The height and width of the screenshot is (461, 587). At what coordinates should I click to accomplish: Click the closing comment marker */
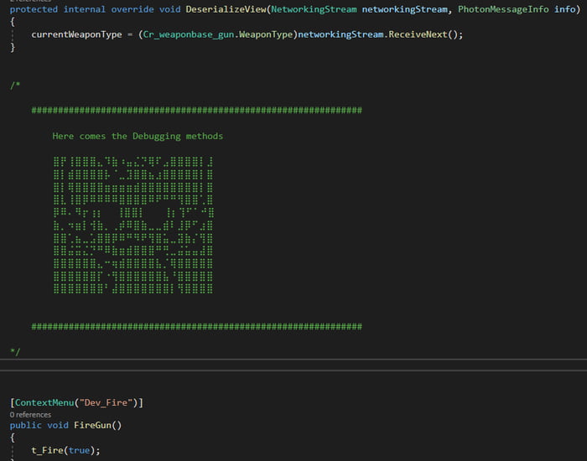[x=15, y=350]
